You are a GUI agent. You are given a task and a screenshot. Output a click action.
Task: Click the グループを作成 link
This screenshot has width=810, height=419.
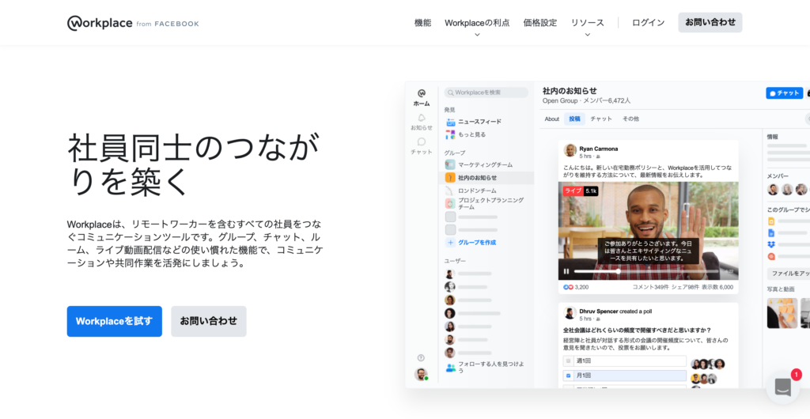477,243
